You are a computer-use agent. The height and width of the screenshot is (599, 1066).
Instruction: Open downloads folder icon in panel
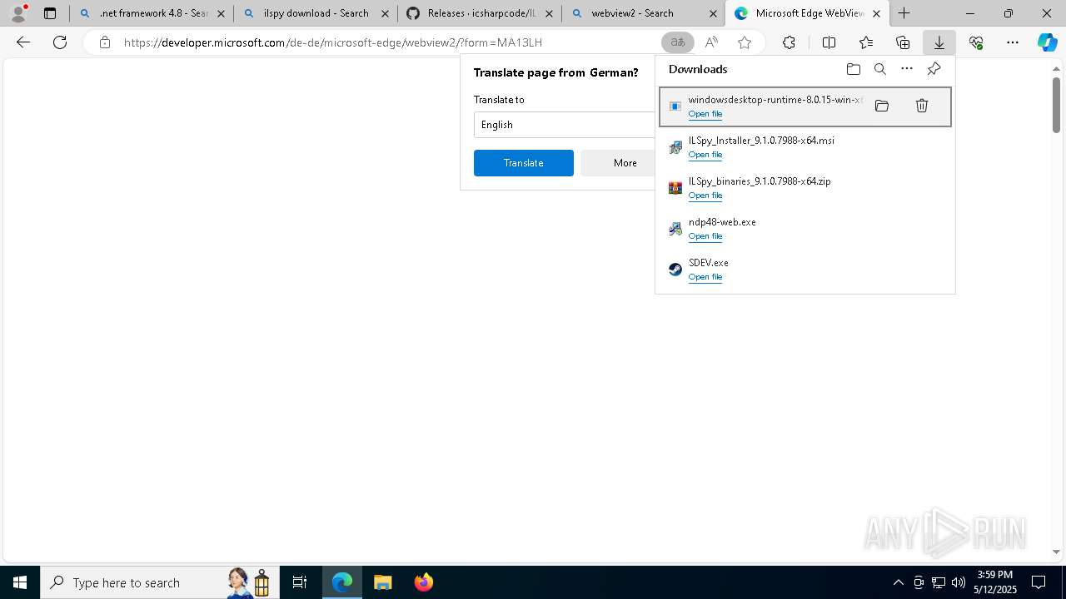pyautogui.click(x=853, y=69)
